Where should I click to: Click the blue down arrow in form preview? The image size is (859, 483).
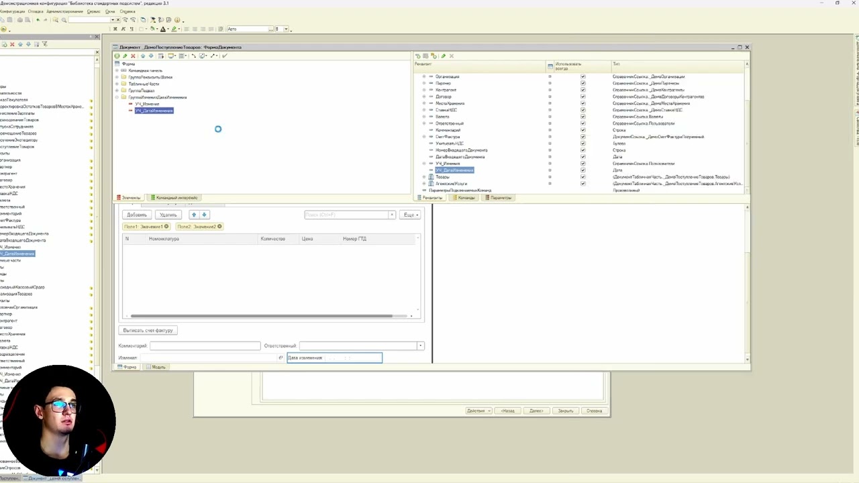205,215
